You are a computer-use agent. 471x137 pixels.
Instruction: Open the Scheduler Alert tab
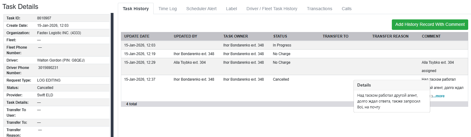pos(201,9)
